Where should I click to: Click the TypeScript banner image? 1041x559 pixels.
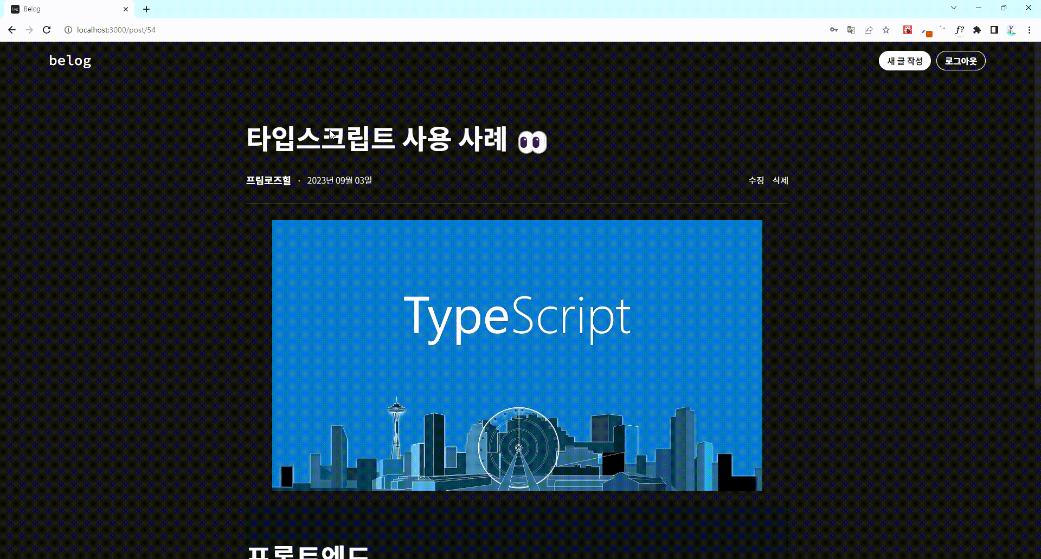pos(517,355)
